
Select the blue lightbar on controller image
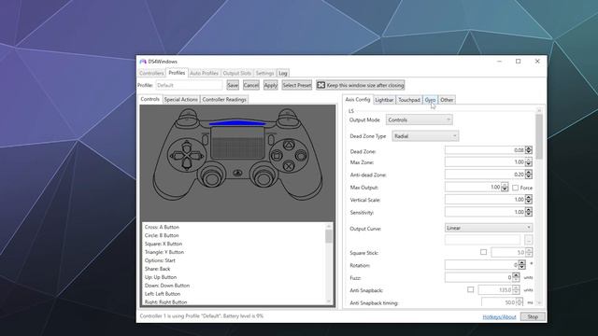tap(237, 122)
